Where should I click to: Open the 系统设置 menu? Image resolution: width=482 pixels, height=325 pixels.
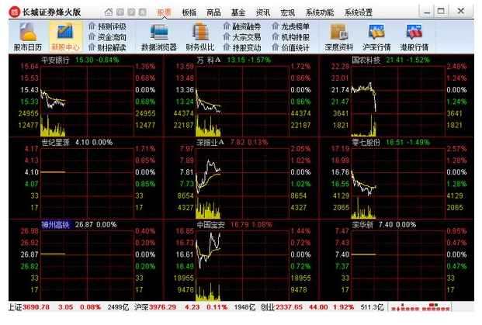(359, 12)
